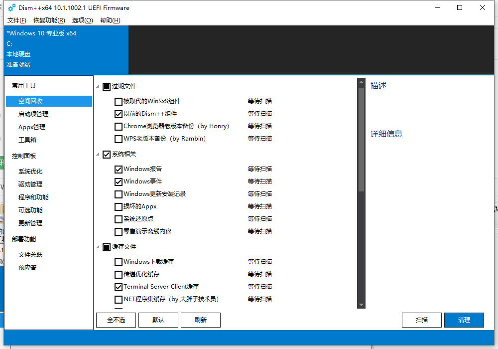The height and width of the screenshot is (349, 498).
Task: Check 传递优化缓存
Action: coord(118,274)
